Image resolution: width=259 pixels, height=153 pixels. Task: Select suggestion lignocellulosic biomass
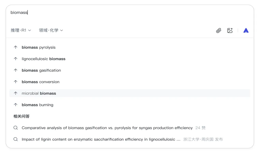[130, 59]
